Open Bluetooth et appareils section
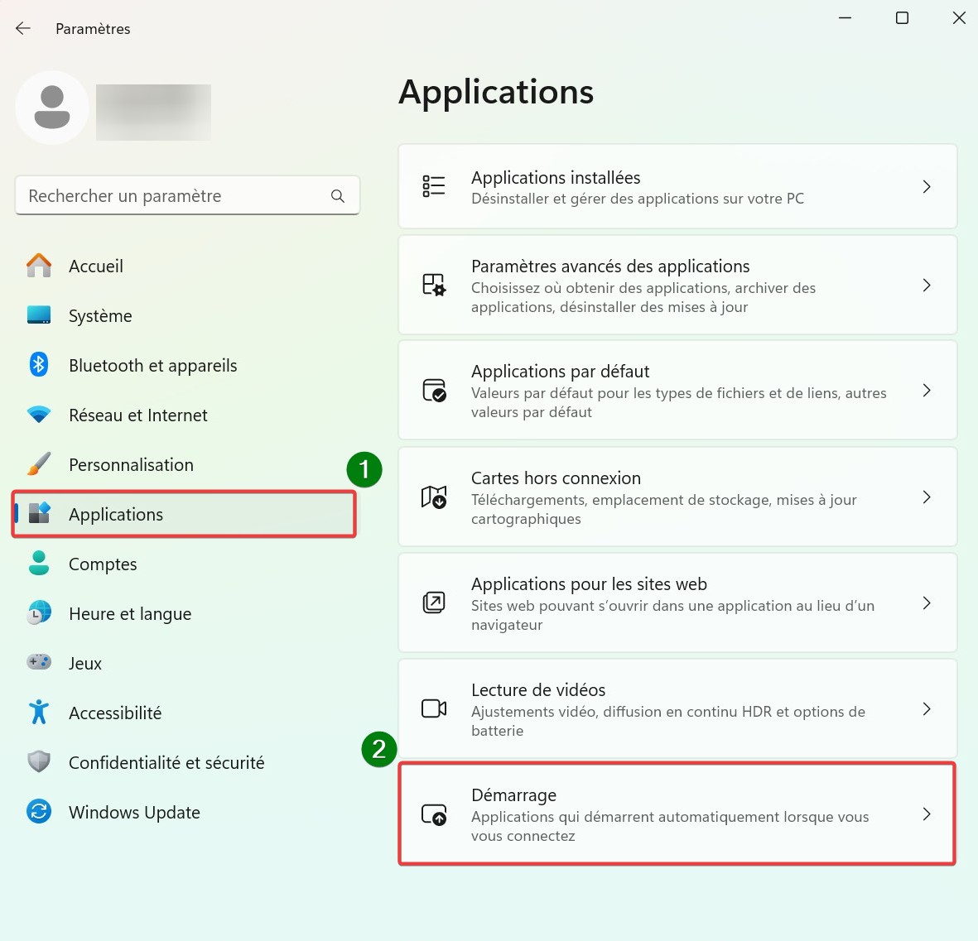Viewport: 978px width, 941px height. click(186, 365)
